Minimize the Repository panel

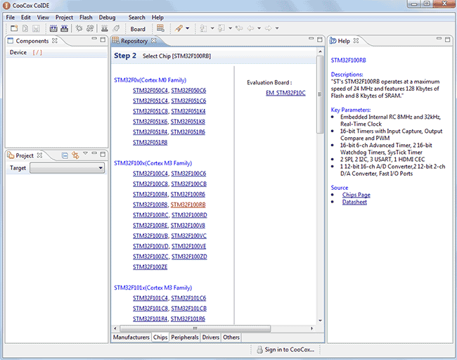click(311, 39)
